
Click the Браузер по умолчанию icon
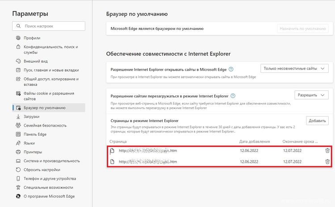pyautogui.click(x=18, y=108)
